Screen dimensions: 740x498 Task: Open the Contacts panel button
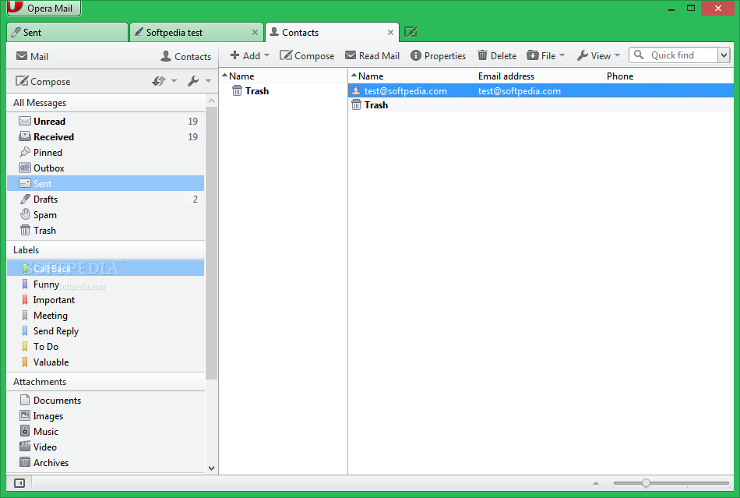[186, 56]
